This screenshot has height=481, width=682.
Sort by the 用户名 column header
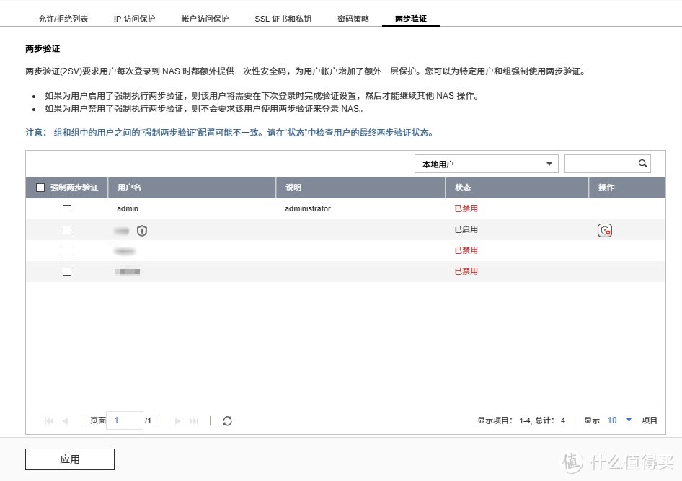coord(130,187)
